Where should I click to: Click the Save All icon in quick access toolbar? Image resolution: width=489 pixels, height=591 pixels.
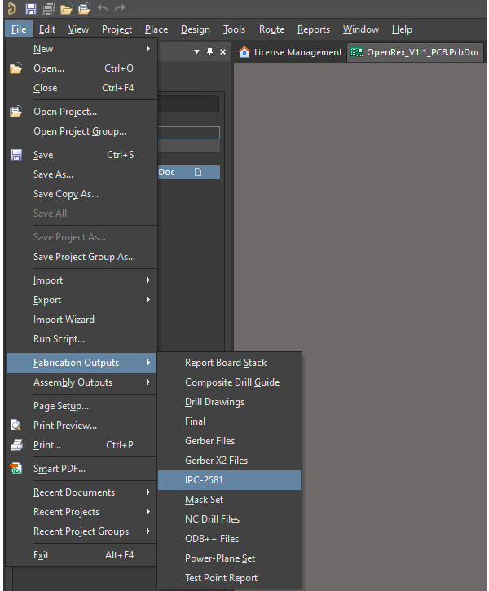(x=49, y=8)
